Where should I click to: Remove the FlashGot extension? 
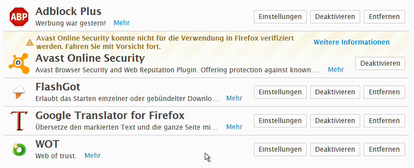(x=384, y=92)
